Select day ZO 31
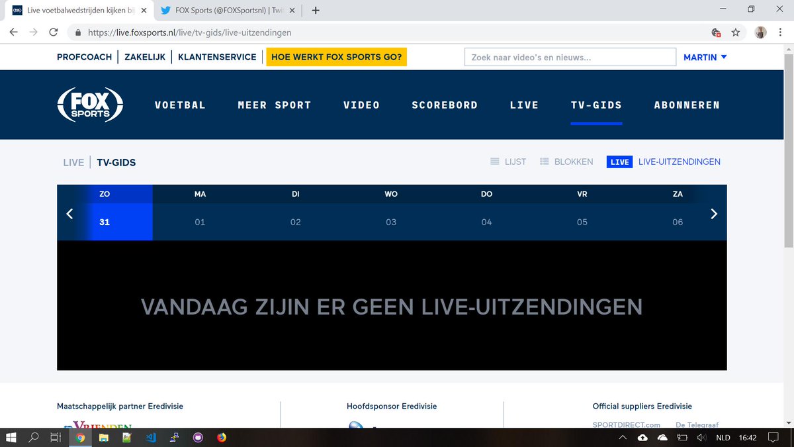 [x=105, y=213]
